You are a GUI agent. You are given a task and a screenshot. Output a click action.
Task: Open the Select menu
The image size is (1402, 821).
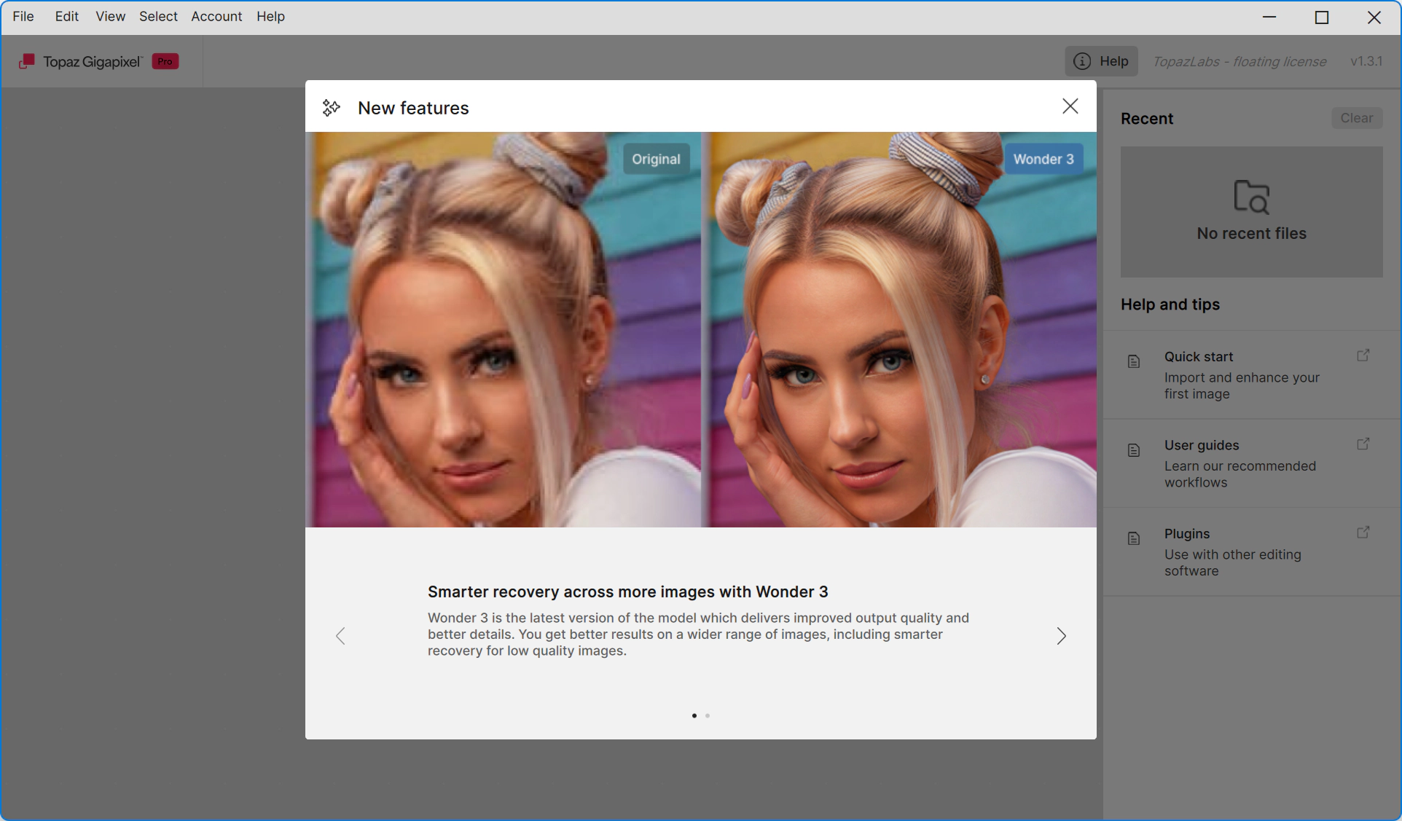[158, 16]
